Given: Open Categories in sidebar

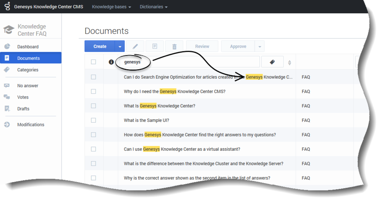Looking at the screenshot, I should click(28, 70).
